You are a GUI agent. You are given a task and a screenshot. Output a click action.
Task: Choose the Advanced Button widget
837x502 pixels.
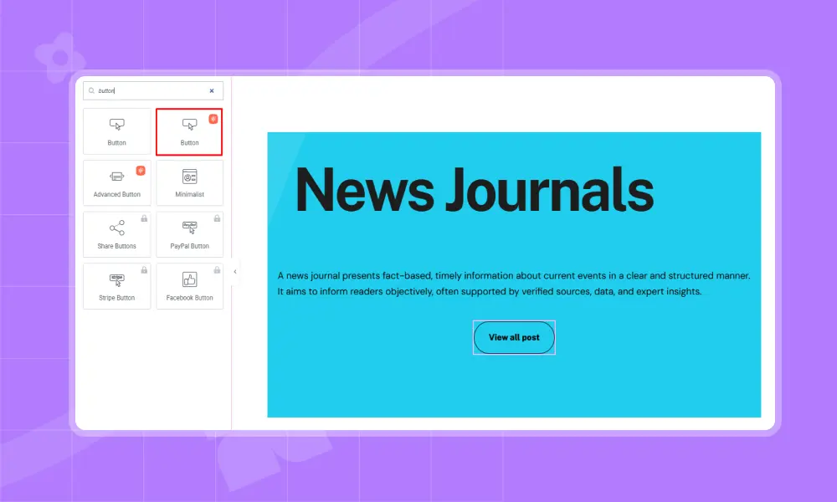click(x=117, y=182)
